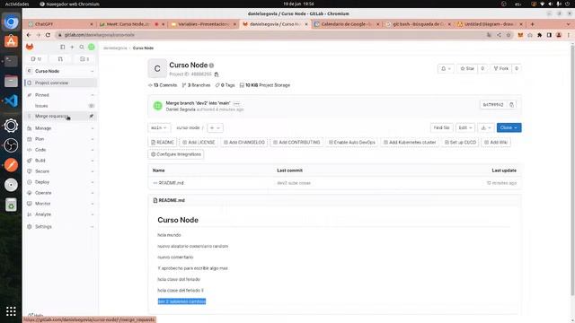The image size is (575, 323).
Task: Open the GitLab logo home link
Action: (30, 47)
